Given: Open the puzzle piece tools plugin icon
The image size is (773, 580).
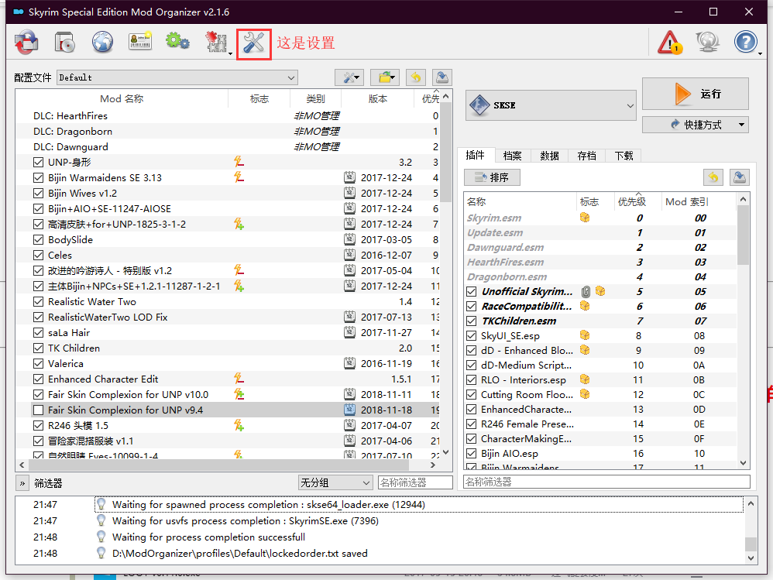Looking at the screenshot, I should tap(215, 41).
